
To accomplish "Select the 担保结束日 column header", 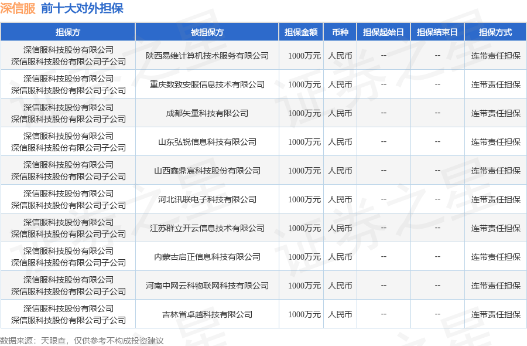I will [437, 32].
